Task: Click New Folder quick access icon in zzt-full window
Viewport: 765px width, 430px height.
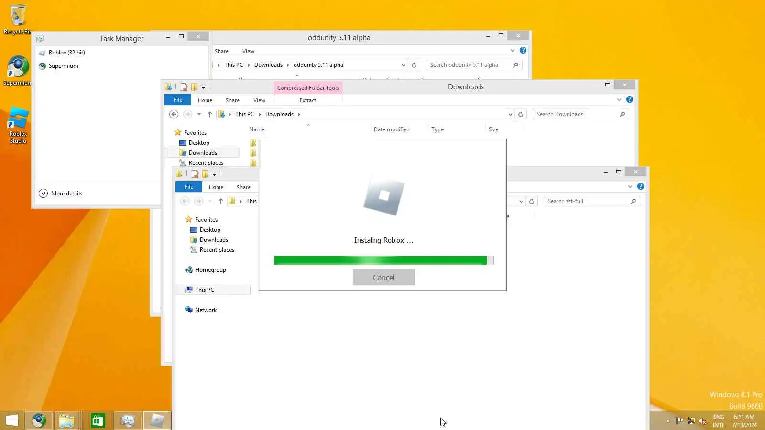Action: tap(205, 174)
